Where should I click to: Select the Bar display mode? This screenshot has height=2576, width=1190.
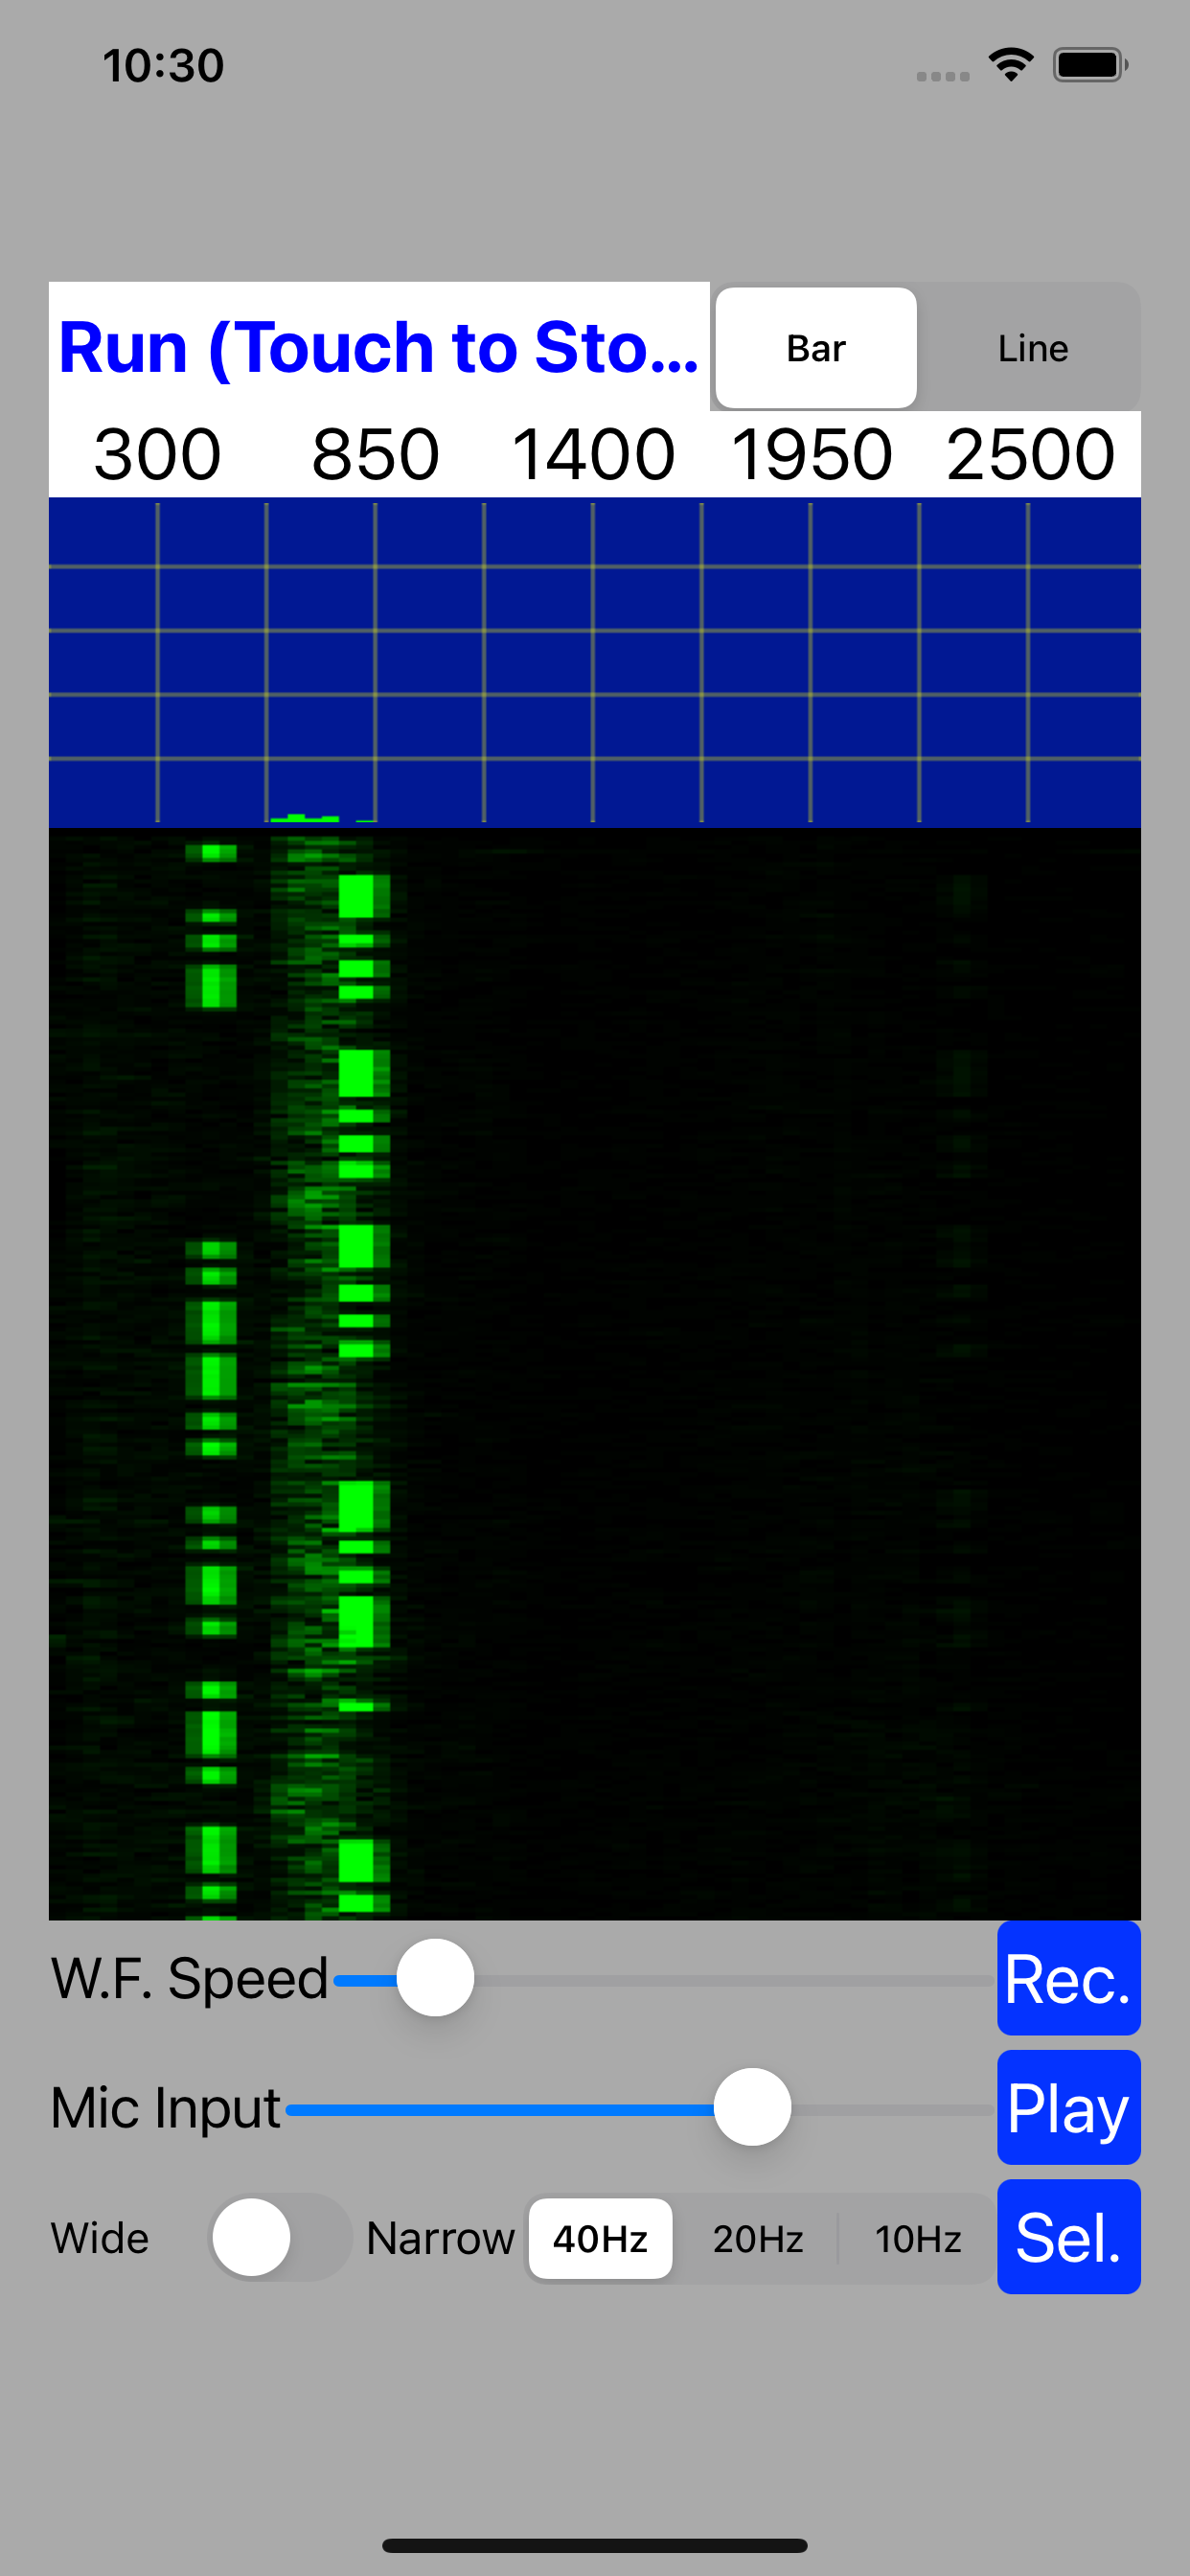click(x=816, y=348)
